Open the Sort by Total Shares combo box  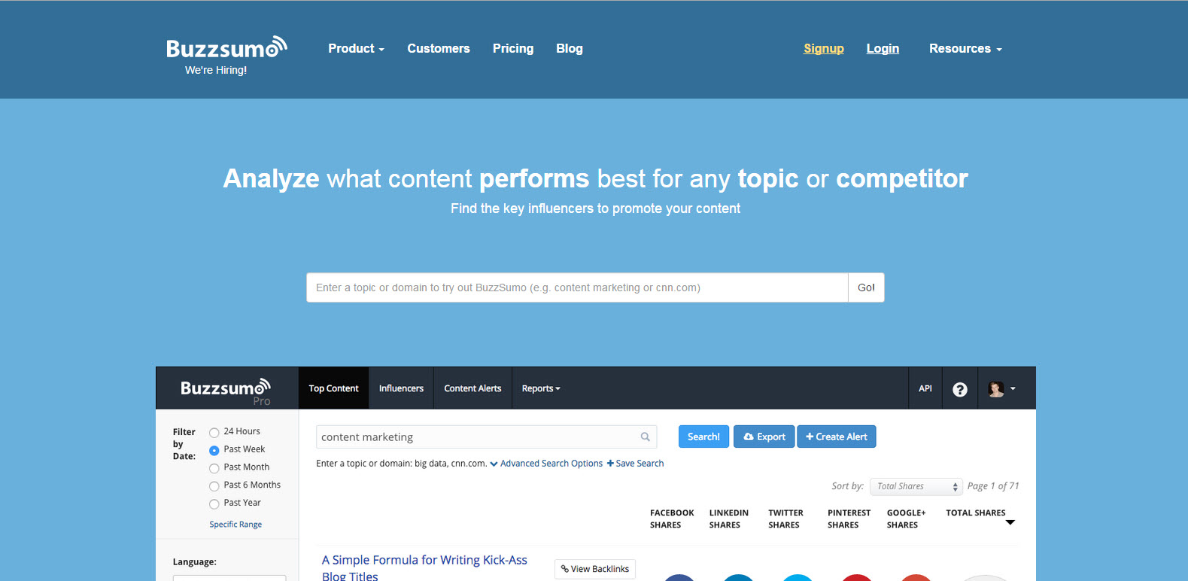click(x=916, y=486)
